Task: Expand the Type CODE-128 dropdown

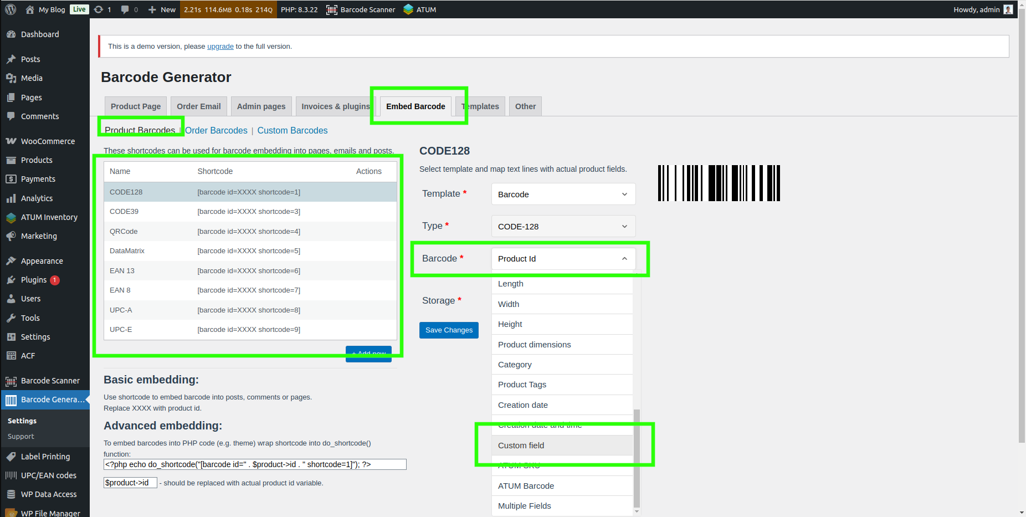Action: (563, 227)
